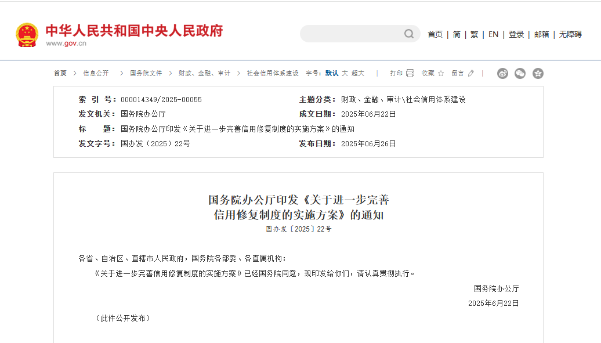601x343 pixels.
Task: Set font size to 大
Action: [345, 73]
